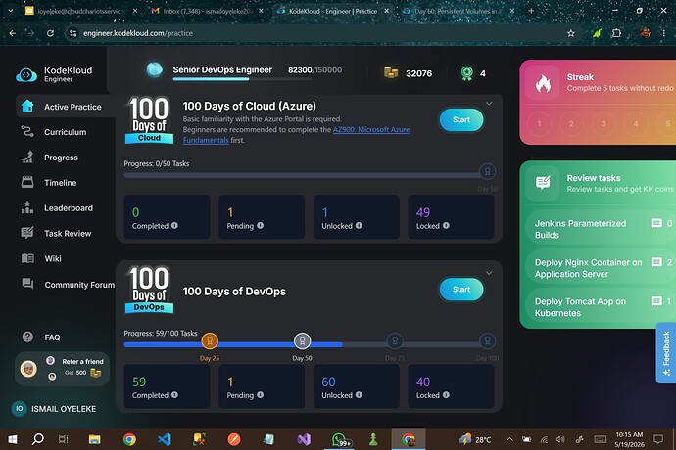676x450 pixels.
Task: Start the 100 Days of Cloud challenge
Action: pyautogui.click(x=461, y=119)
